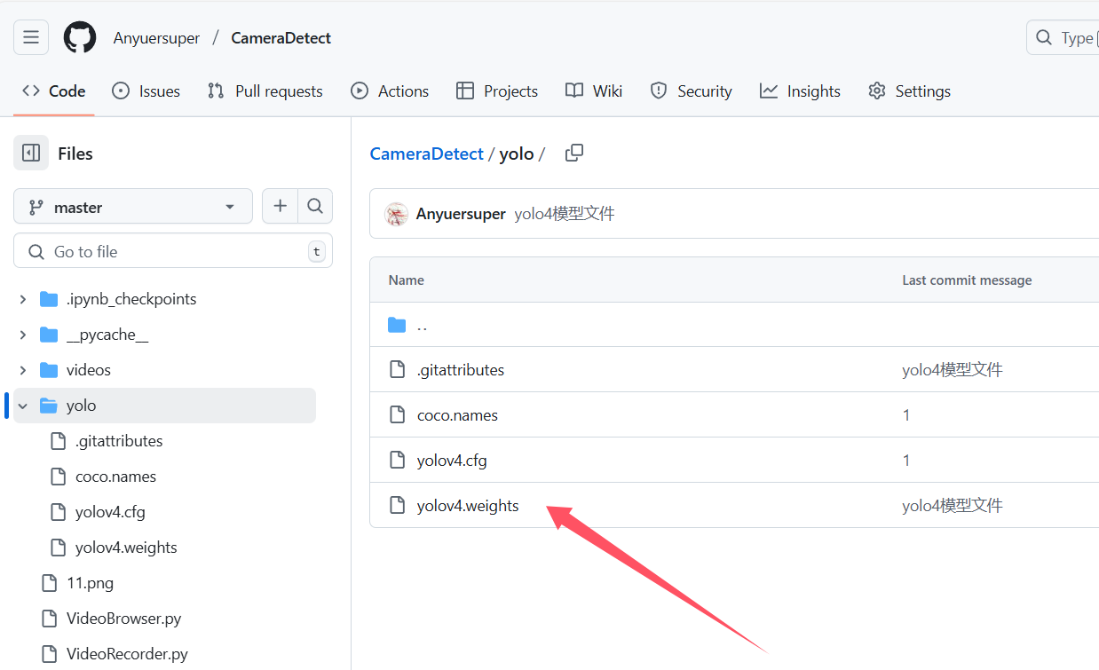Focus the Go to file field
Image resolution: width=1099 pixels, height=670 pixels.
(x=173, y=251)
